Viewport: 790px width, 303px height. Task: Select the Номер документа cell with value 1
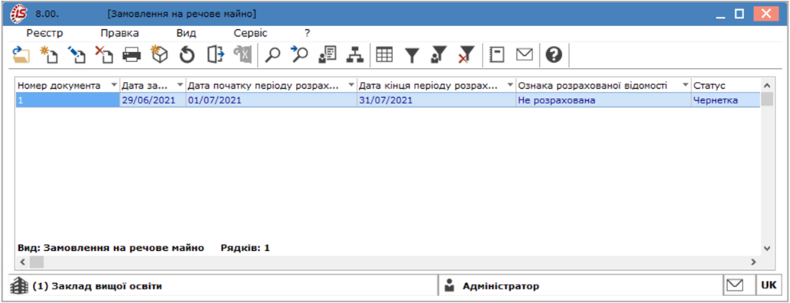[x=67, y=99]
